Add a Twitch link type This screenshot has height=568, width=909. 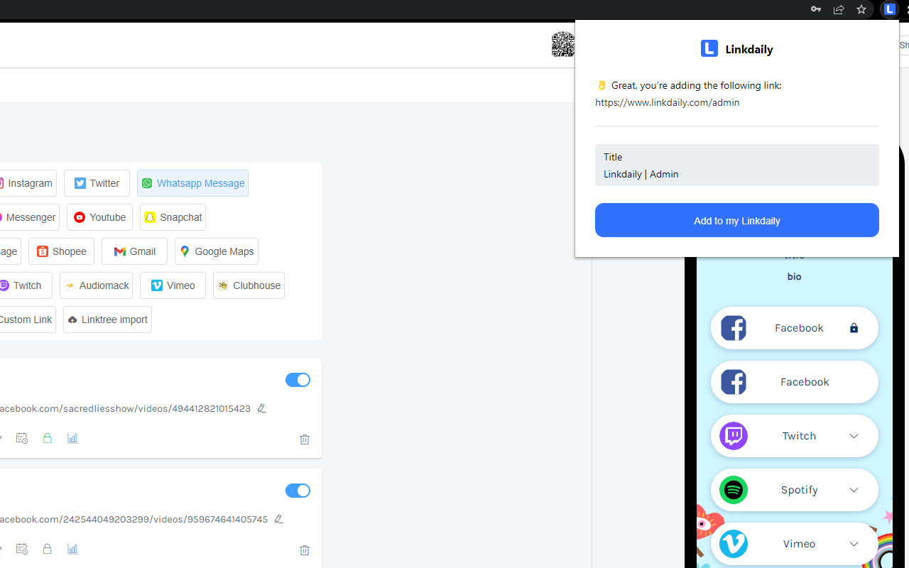[25, 285]
